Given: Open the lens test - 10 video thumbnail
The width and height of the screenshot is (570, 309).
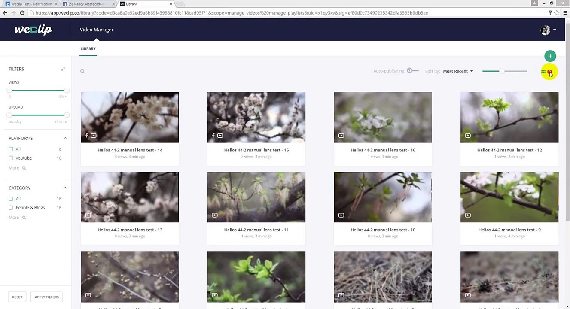Looking at the screenshot, I should click(383, 197).
